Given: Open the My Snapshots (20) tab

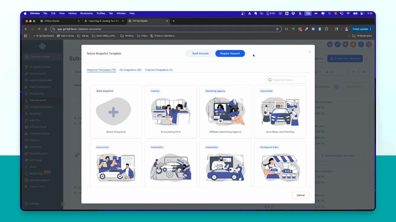Looking at the screenshot, I should point(130,70).
